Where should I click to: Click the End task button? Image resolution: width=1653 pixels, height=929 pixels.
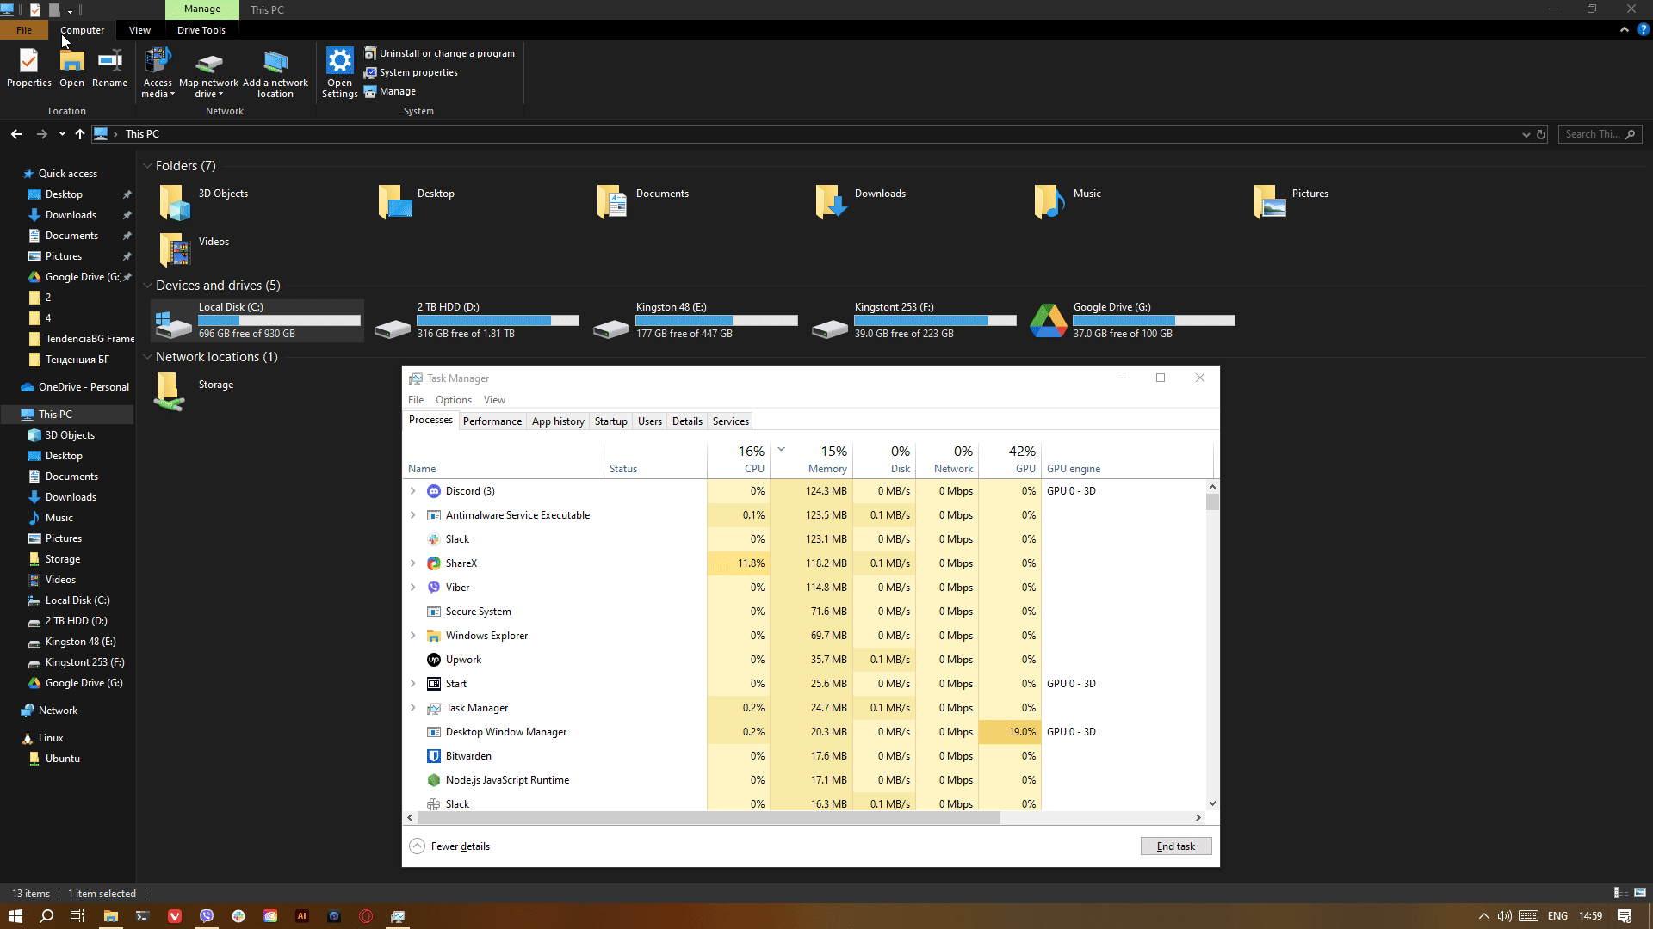click(x=1175, y=846)
